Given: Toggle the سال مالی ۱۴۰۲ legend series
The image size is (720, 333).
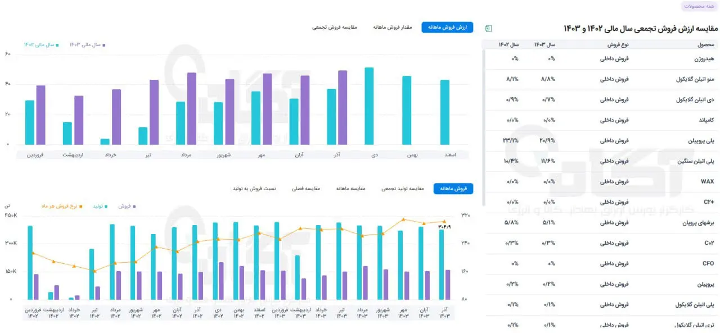Looking at the screenshot, I should (42, 44).
